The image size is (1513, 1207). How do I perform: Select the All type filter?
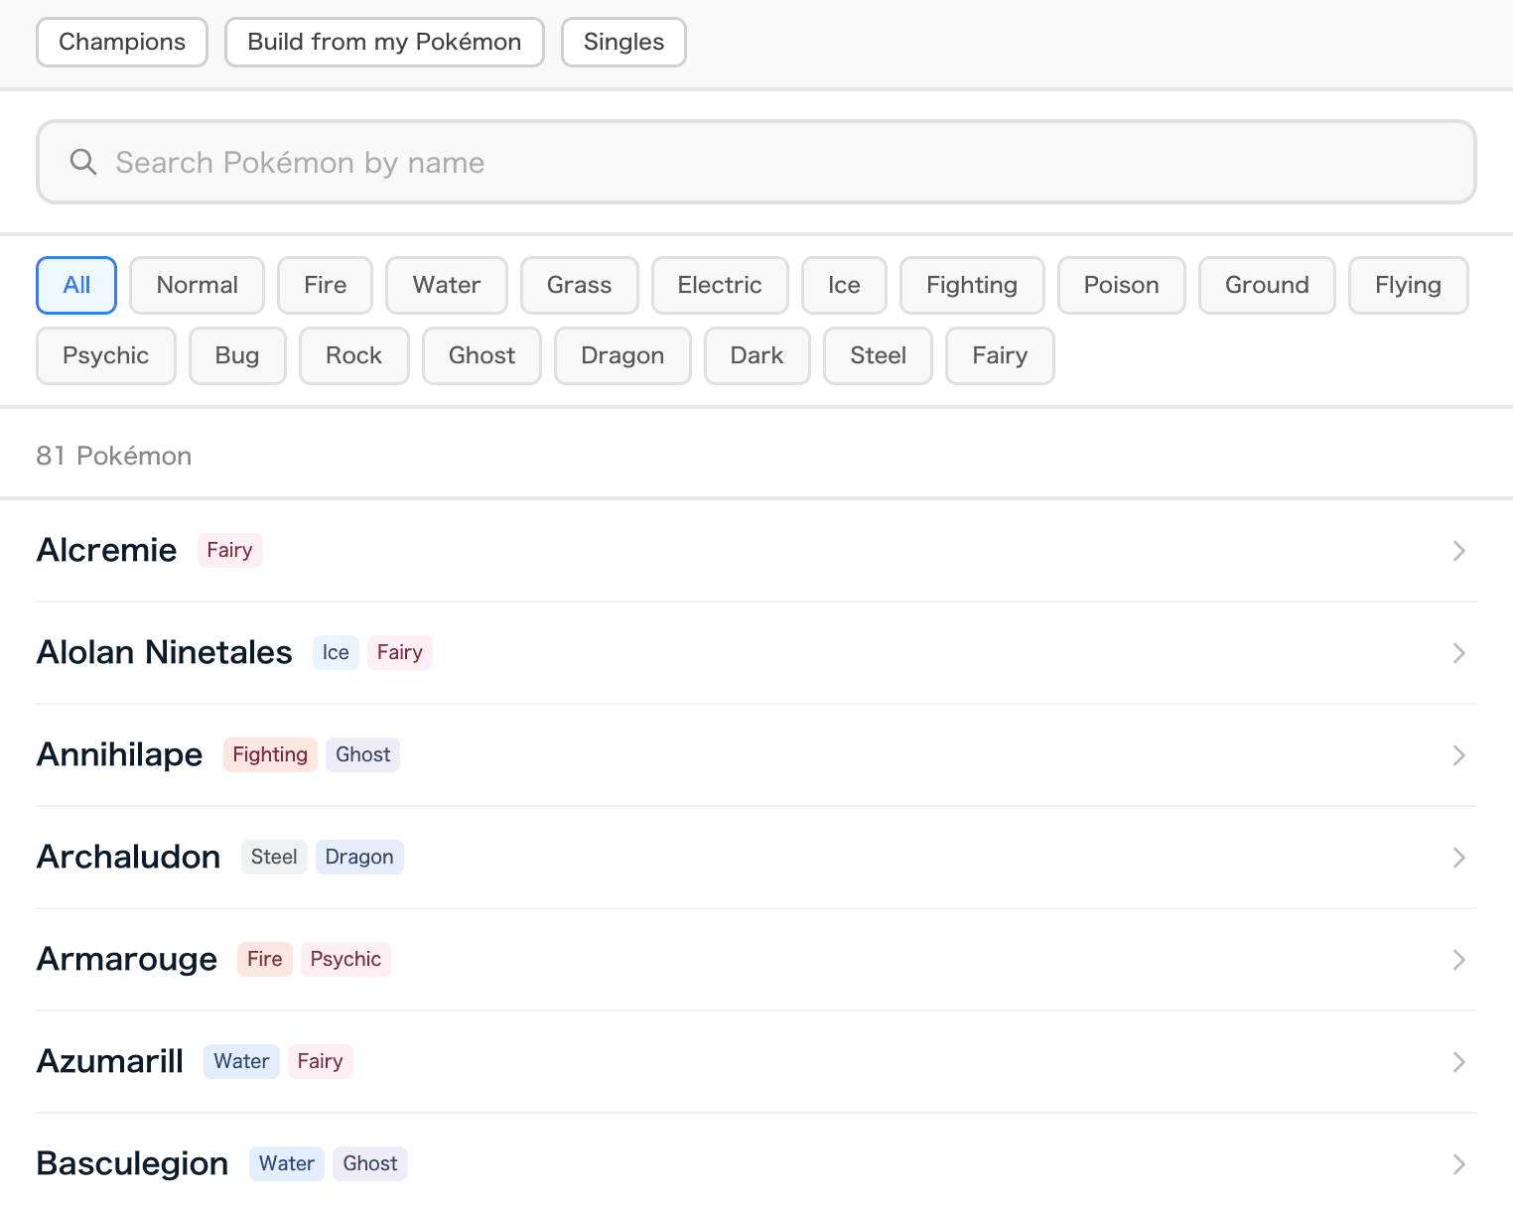click(x=76, y=285)
